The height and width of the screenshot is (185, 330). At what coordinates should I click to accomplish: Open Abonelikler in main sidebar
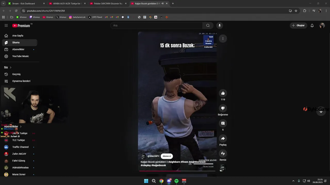pos(20,49)
